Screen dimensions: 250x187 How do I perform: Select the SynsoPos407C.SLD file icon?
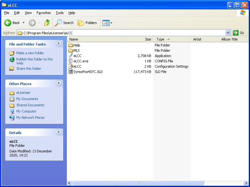(x=71, y=72)
